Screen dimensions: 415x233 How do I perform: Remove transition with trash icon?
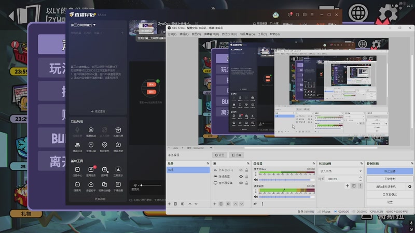354,186
